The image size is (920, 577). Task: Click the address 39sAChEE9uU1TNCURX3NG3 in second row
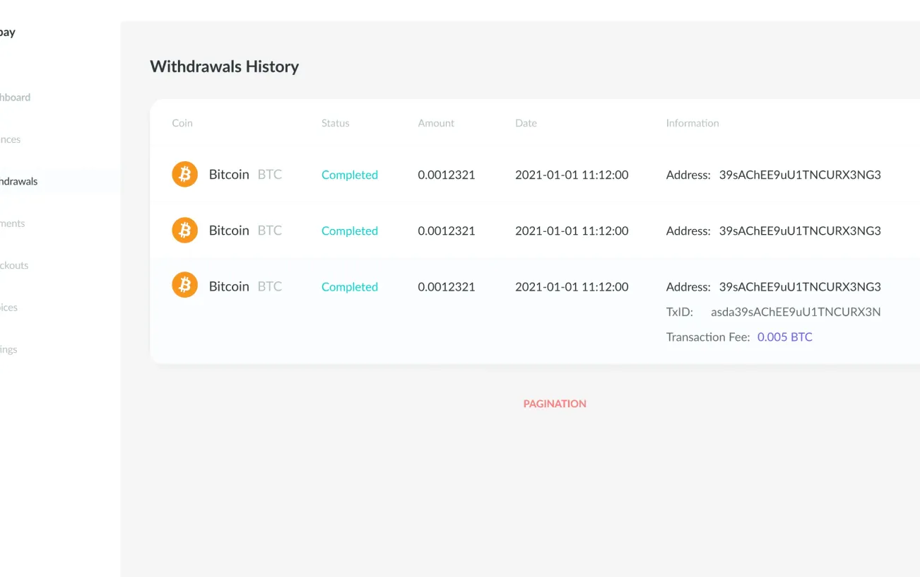800,231
